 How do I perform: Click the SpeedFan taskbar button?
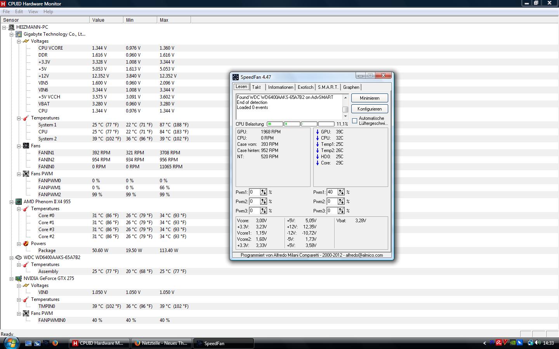click(x=223, y=343)
